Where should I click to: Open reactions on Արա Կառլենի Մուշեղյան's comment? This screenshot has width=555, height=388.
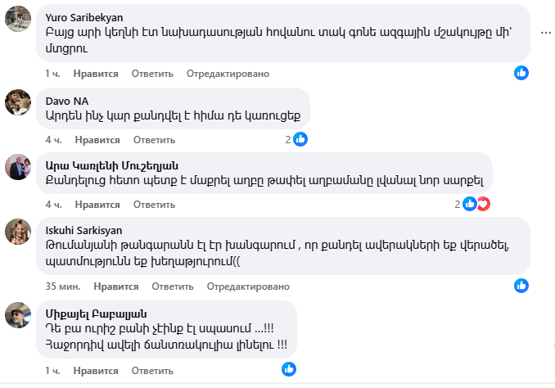click(476, 204)
